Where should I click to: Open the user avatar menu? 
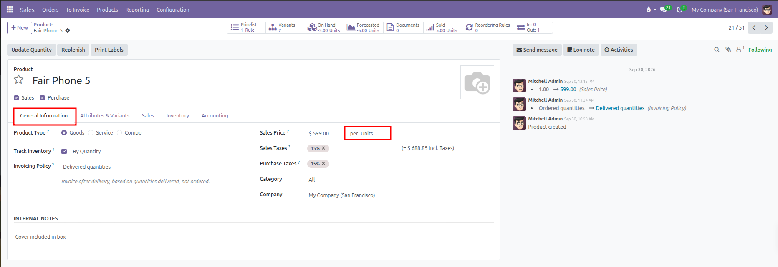click(x=767, y=10)
